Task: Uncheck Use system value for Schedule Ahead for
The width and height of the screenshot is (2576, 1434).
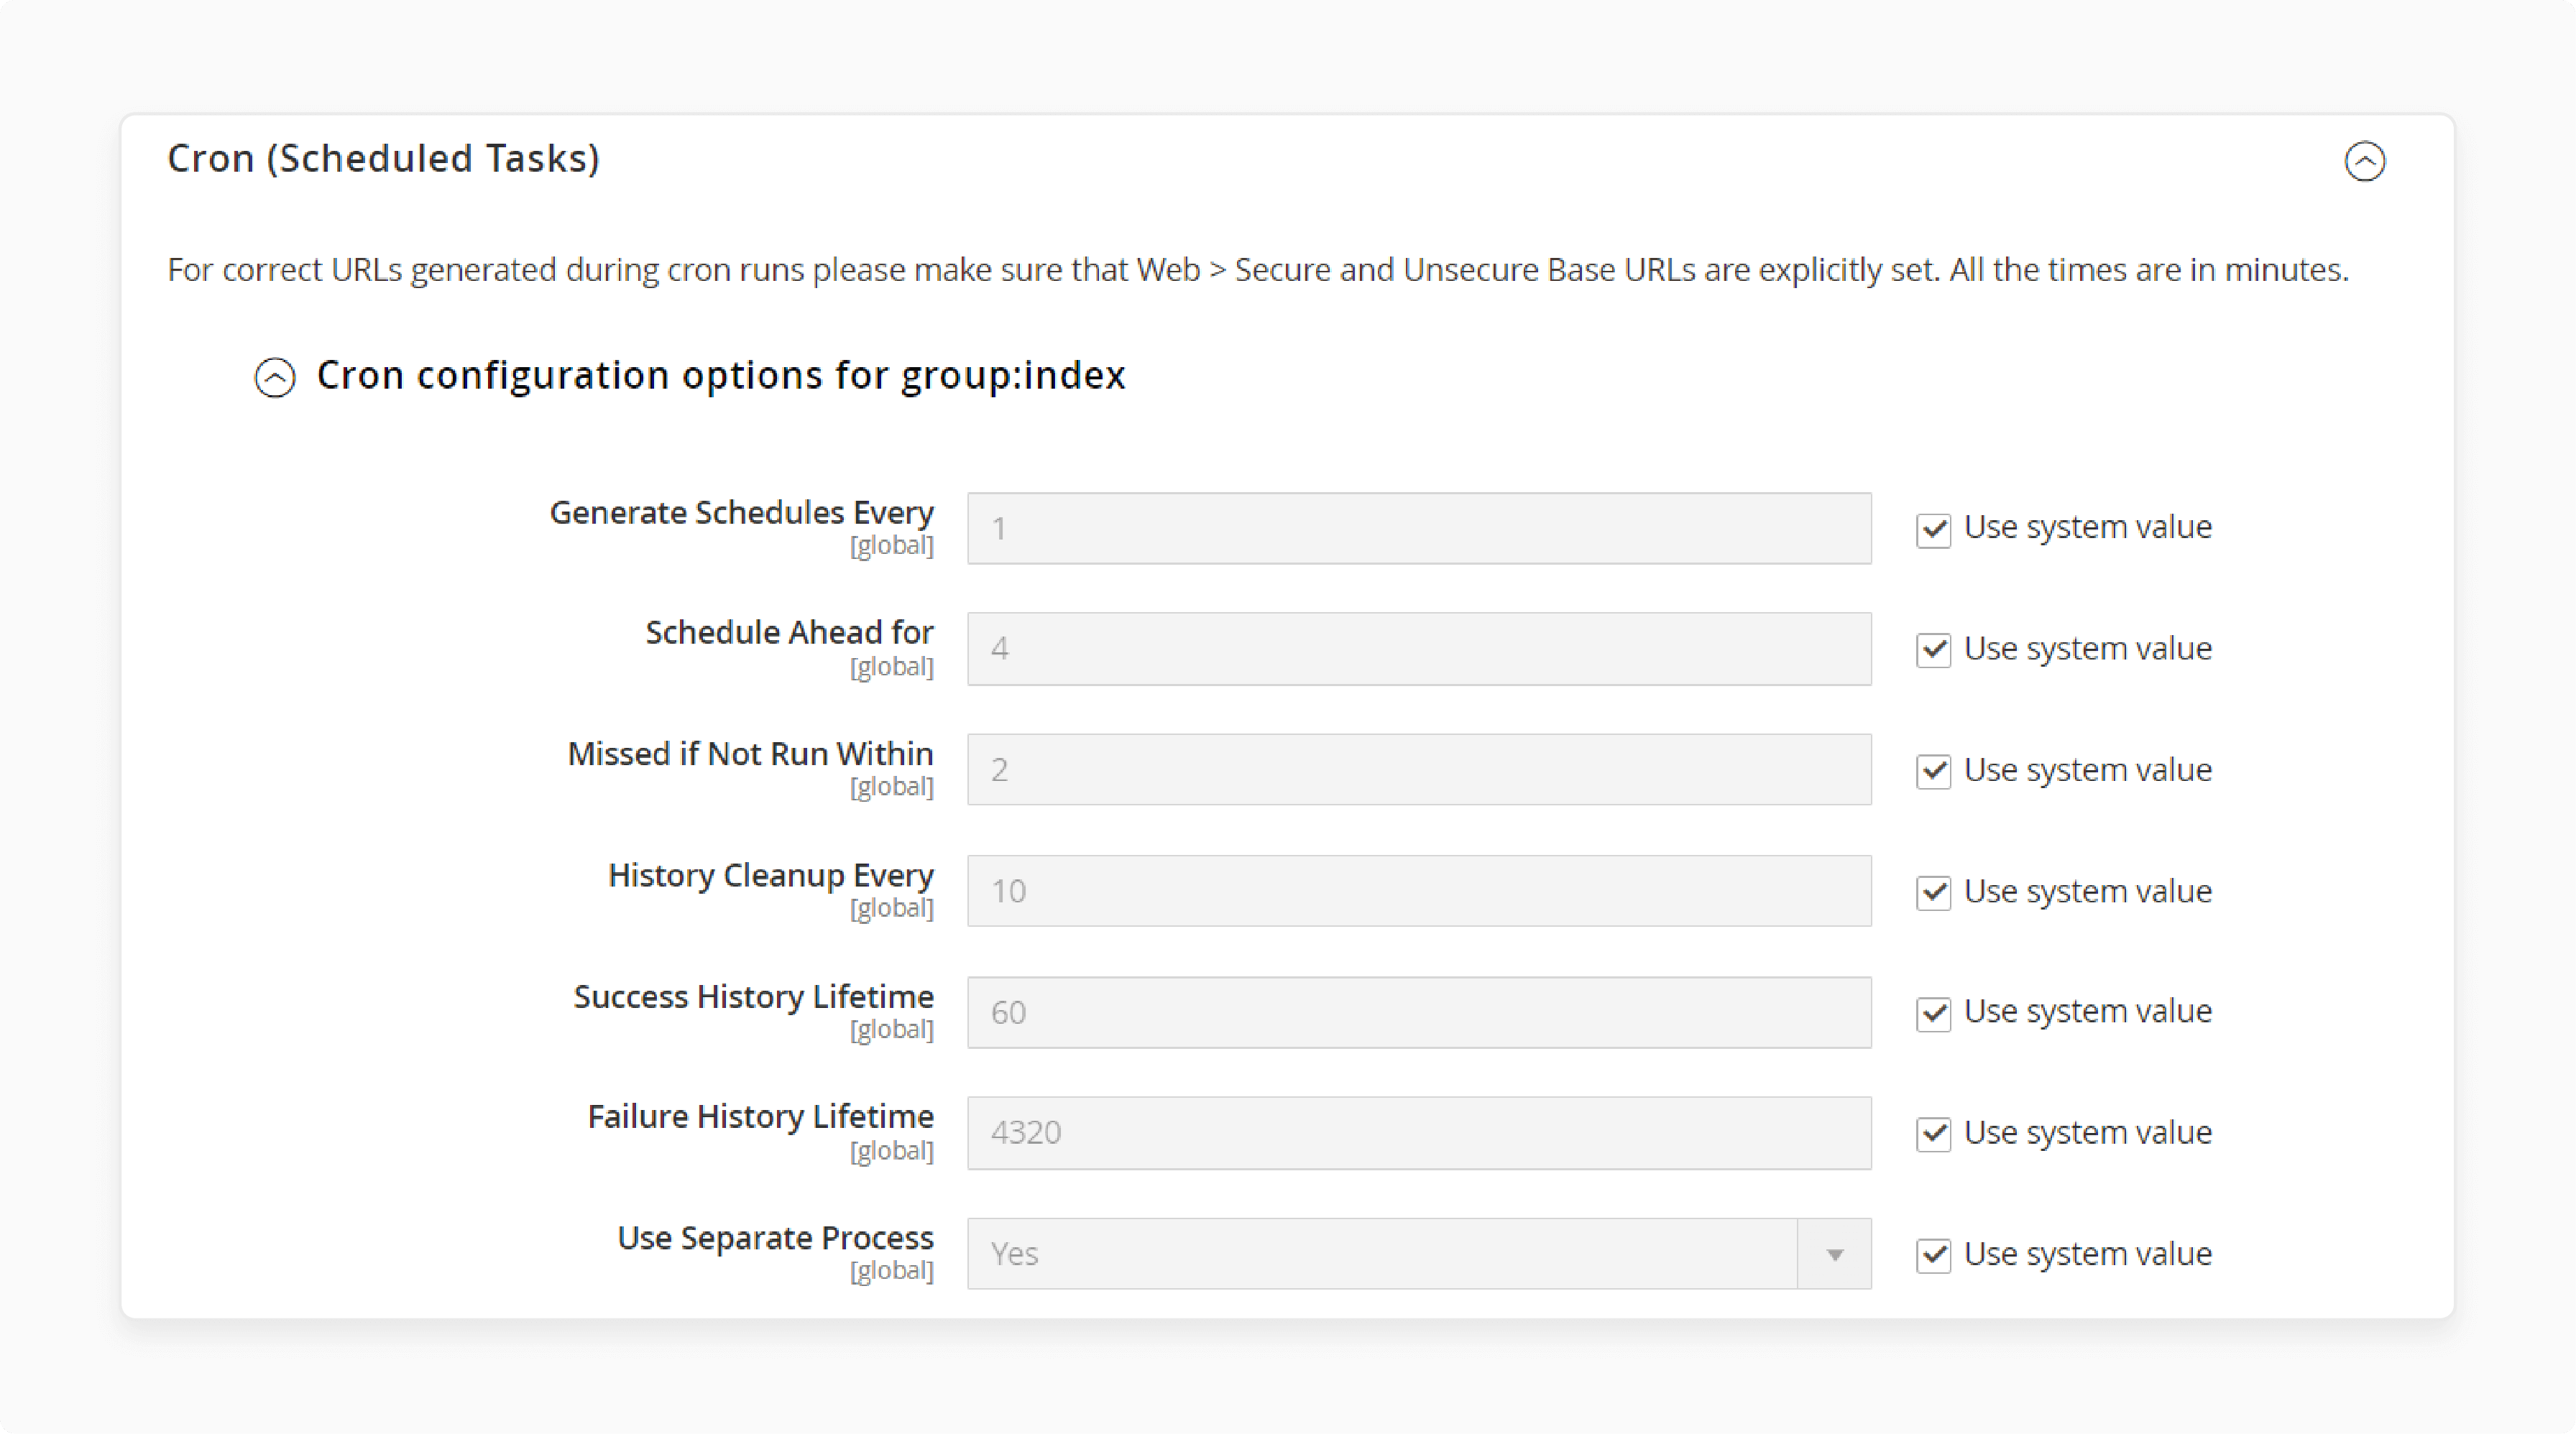Action: 1933,649
